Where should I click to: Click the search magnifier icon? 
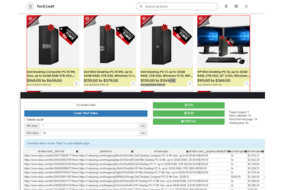[141, 7]
